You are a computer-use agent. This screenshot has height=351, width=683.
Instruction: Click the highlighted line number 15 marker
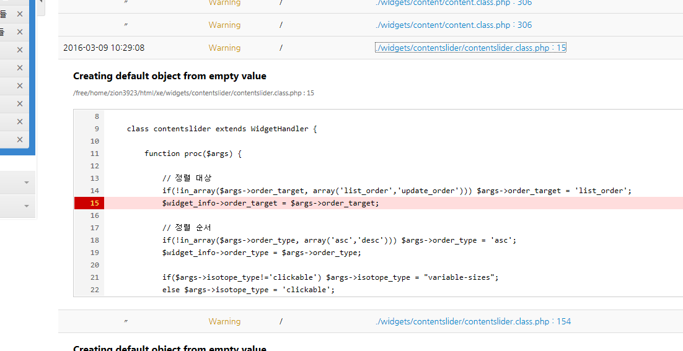[x=89, y=203]
